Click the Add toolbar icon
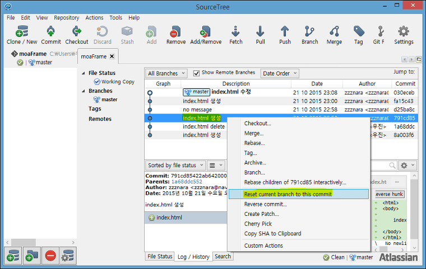Screen dimensions: 426x269 pos(151,31)
